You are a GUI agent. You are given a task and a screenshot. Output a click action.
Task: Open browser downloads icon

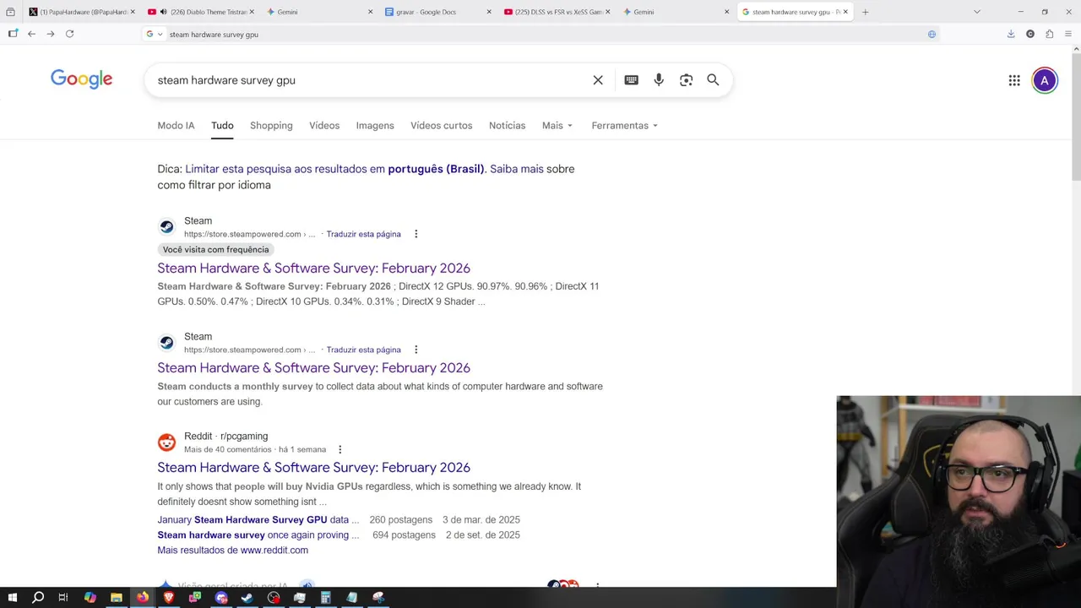tap(1011, 34)
